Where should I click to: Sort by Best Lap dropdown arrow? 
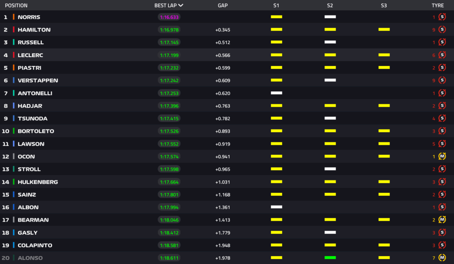181,6
